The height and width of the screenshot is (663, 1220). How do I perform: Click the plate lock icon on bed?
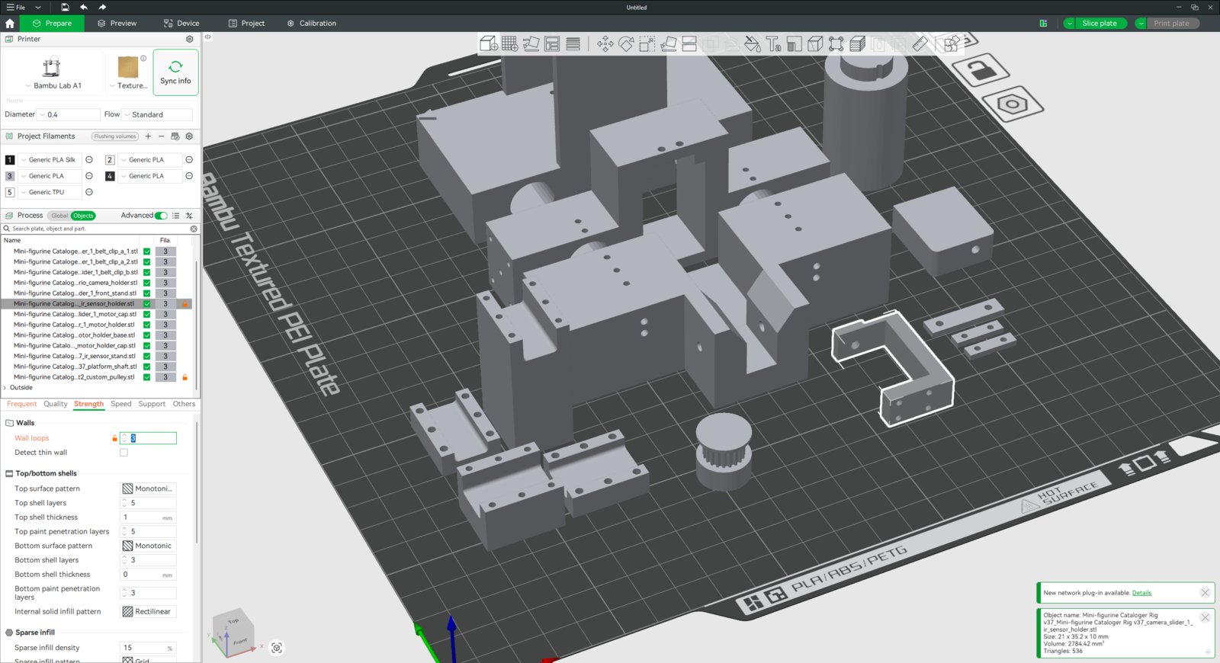click(x=981, y=70)
